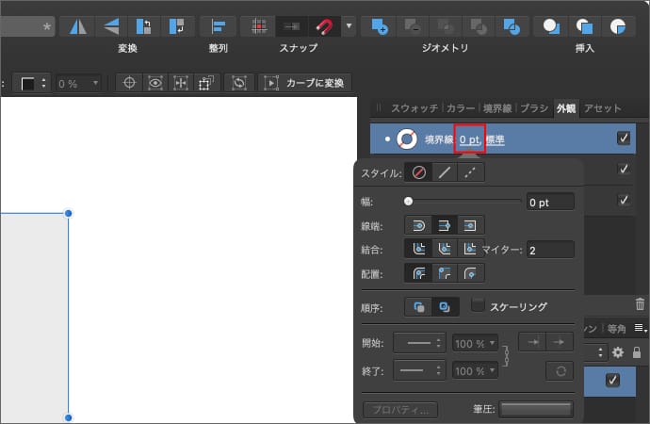Click the align left icon in toolbar

pyautogui.click(x=218, y=25)
